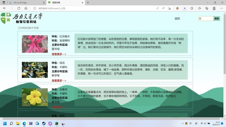This screenshot has width=226, height=127.
Task: Open the Windows Start menu
Action: (x=5, y=123)
